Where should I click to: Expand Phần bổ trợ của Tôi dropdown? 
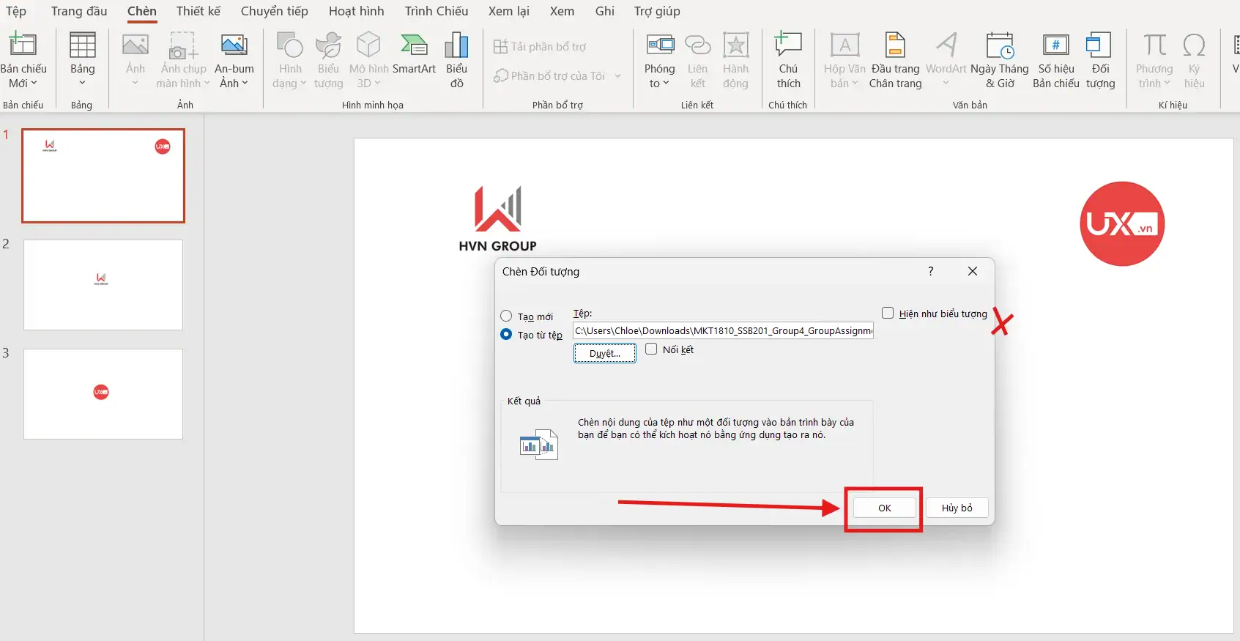point(618,76)
